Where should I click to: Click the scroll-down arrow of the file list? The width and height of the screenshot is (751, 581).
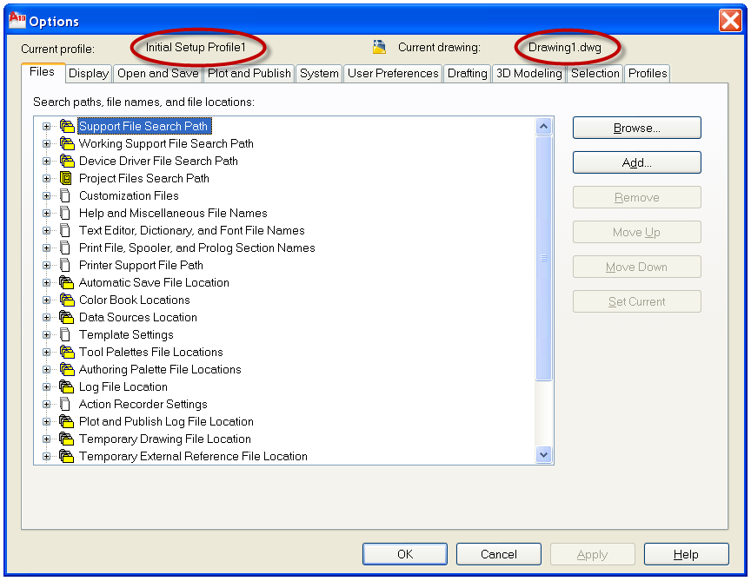click(543, 455)
